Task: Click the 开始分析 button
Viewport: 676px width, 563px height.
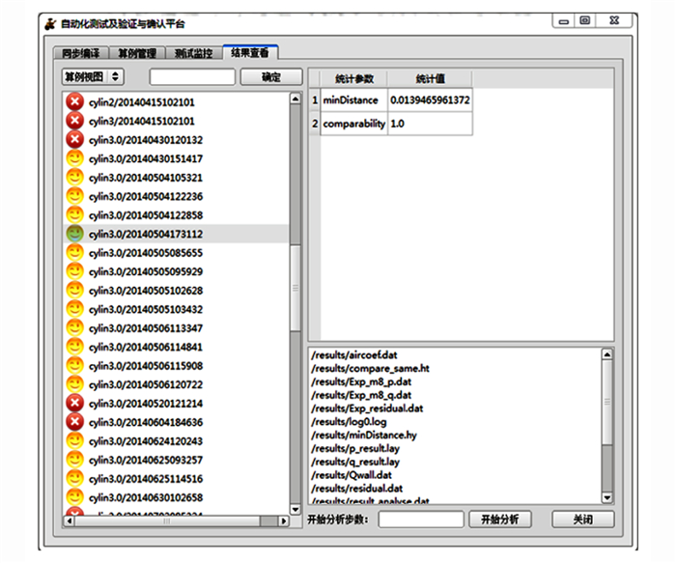Action: click(x=499, y=520)
